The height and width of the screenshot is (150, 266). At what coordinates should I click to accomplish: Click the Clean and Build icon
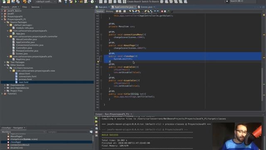(x=71, y=2)
